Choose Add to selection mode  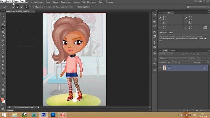click(x=17, y=7)
